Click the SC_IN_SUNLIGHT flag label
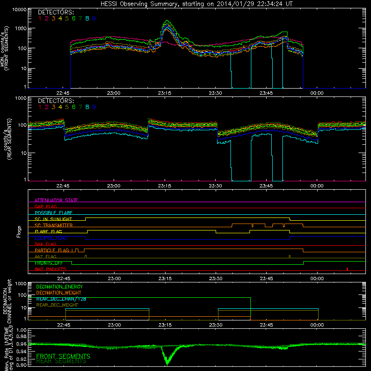 (53, 219)
